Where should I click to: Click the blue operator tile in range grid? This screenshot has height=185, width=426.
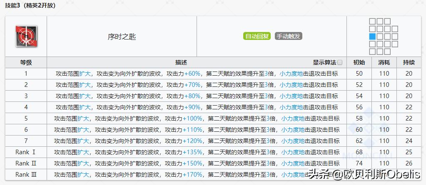(x=372, y=36)
